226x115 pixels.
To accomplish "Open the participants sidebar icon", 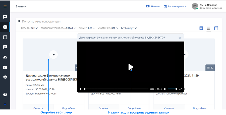I will 5,57.
